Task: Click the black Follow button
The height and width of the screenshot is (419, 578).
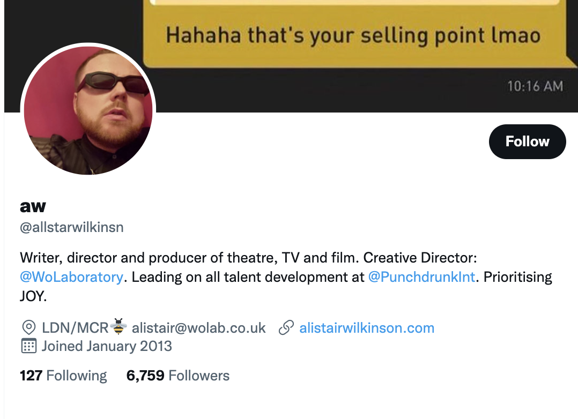Action: click(527, 141)
